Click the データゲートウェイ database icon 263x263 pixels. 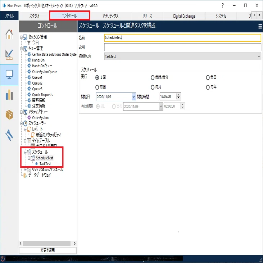click(x=25, y=175)
